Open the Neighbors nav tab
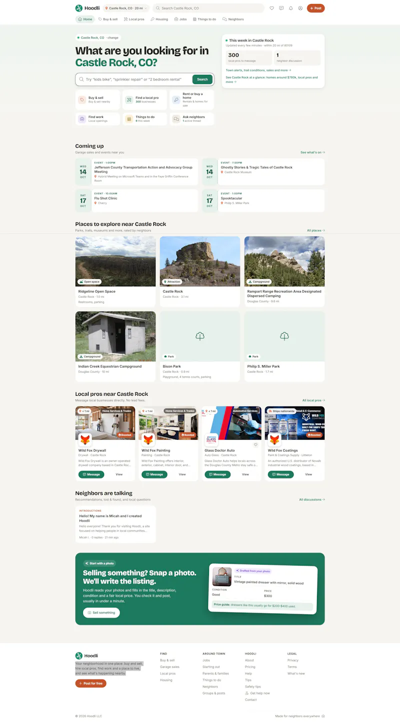Image resolution: width=400 pixels, height=724 pixels. pos(233,19)
